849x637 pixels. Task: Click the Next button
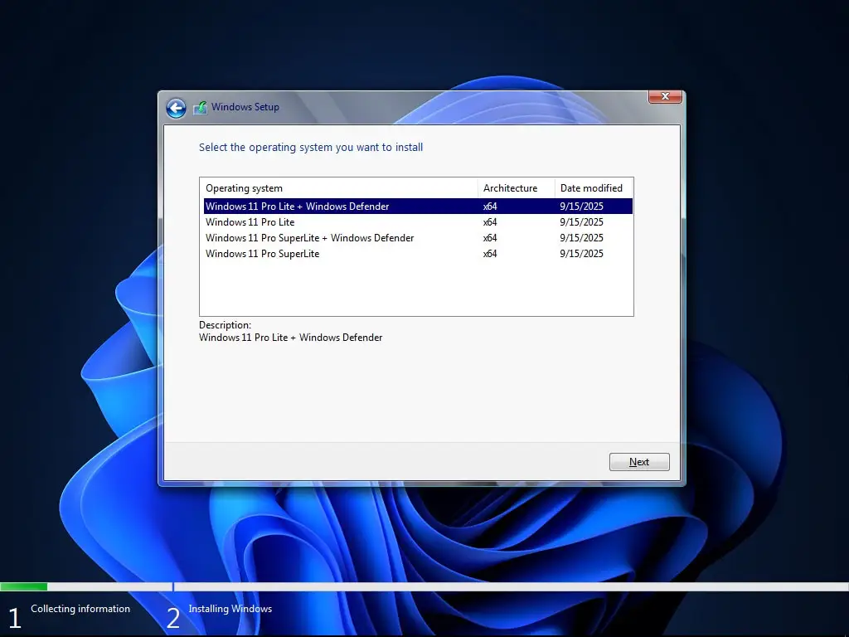638,462
